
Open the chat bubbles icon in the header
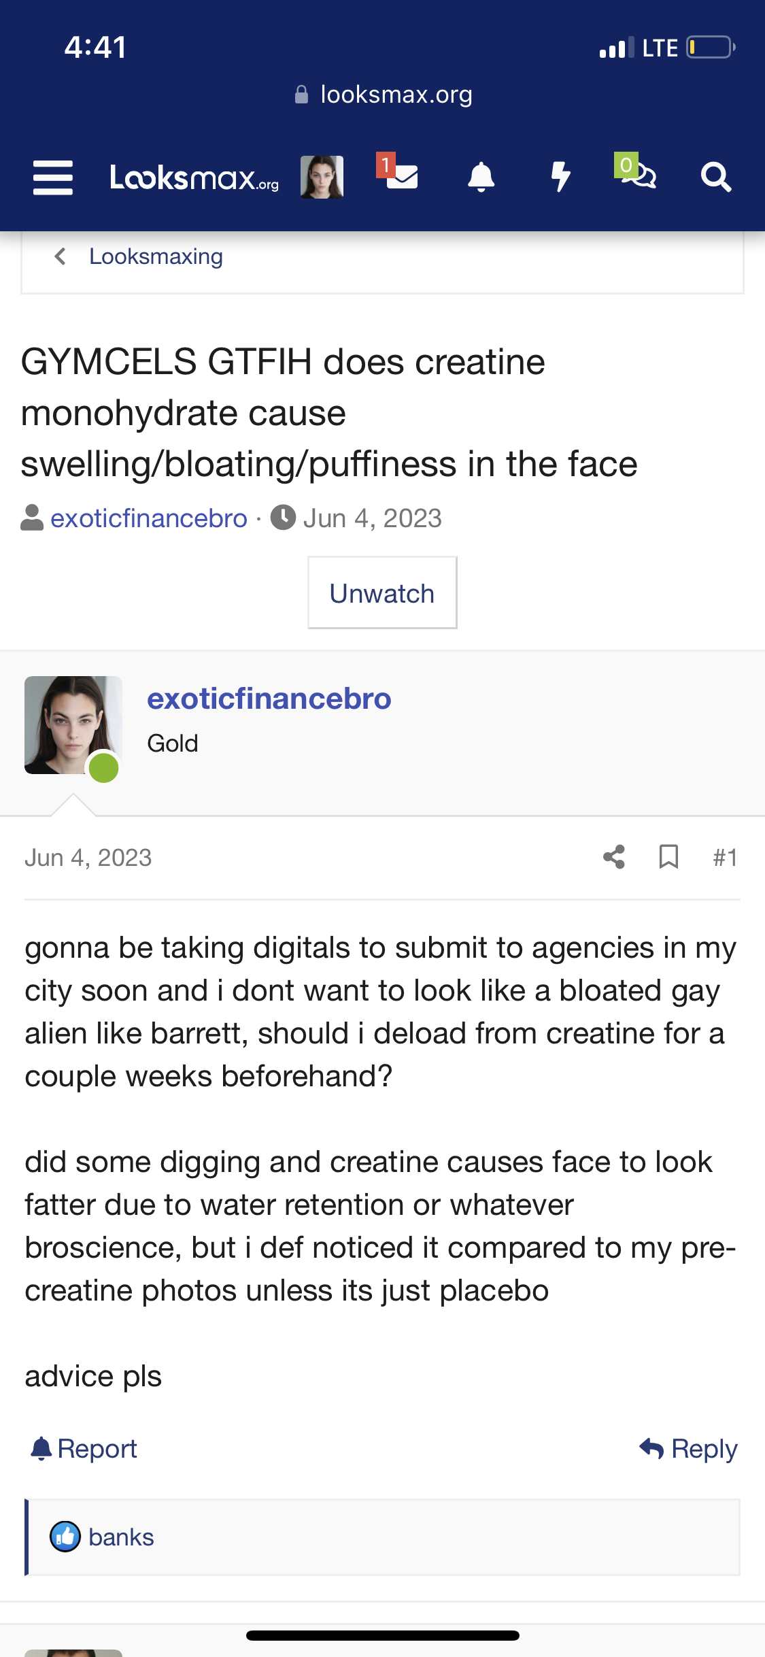(636, 172)
